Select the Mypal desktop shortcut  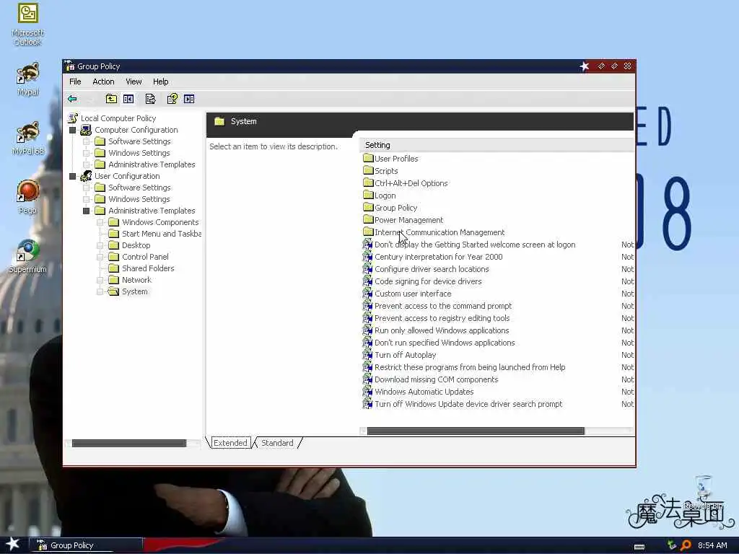[28, 79]
